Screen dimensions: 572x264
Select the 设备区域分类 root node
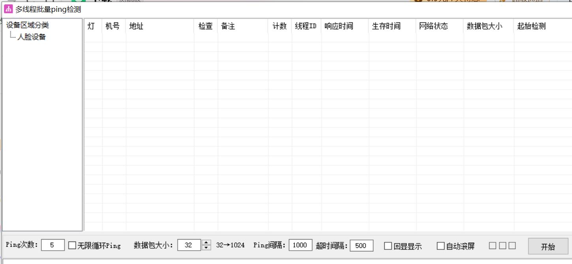pos(28,25)
